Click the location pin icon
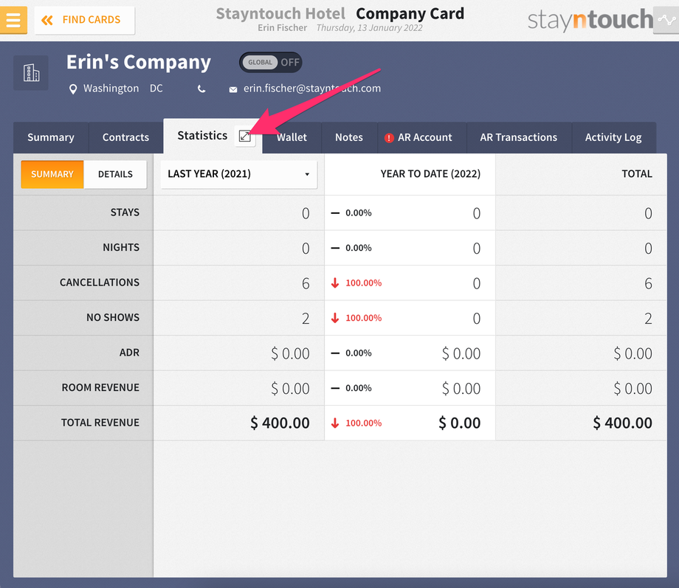The height and width of the screenshot is (588, 679). pos(73,89)
